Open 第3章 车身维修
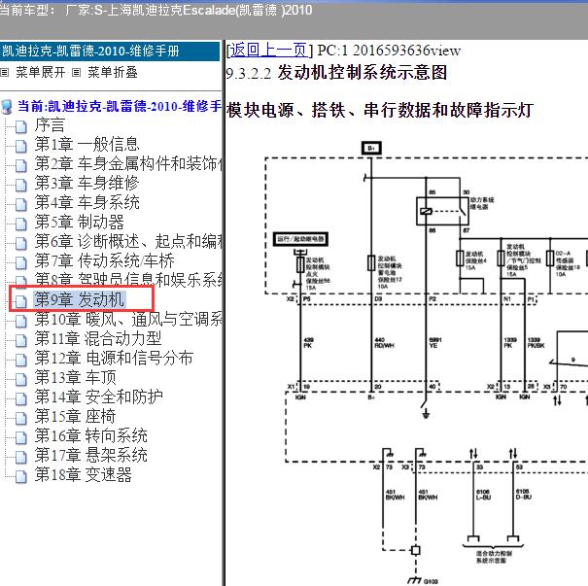Image resolution: width=588 pixels, height=586 pixels. (87, 184)
